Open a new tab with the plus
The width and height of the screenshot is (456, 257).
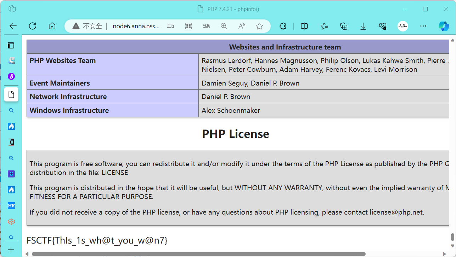coord(11,250)
